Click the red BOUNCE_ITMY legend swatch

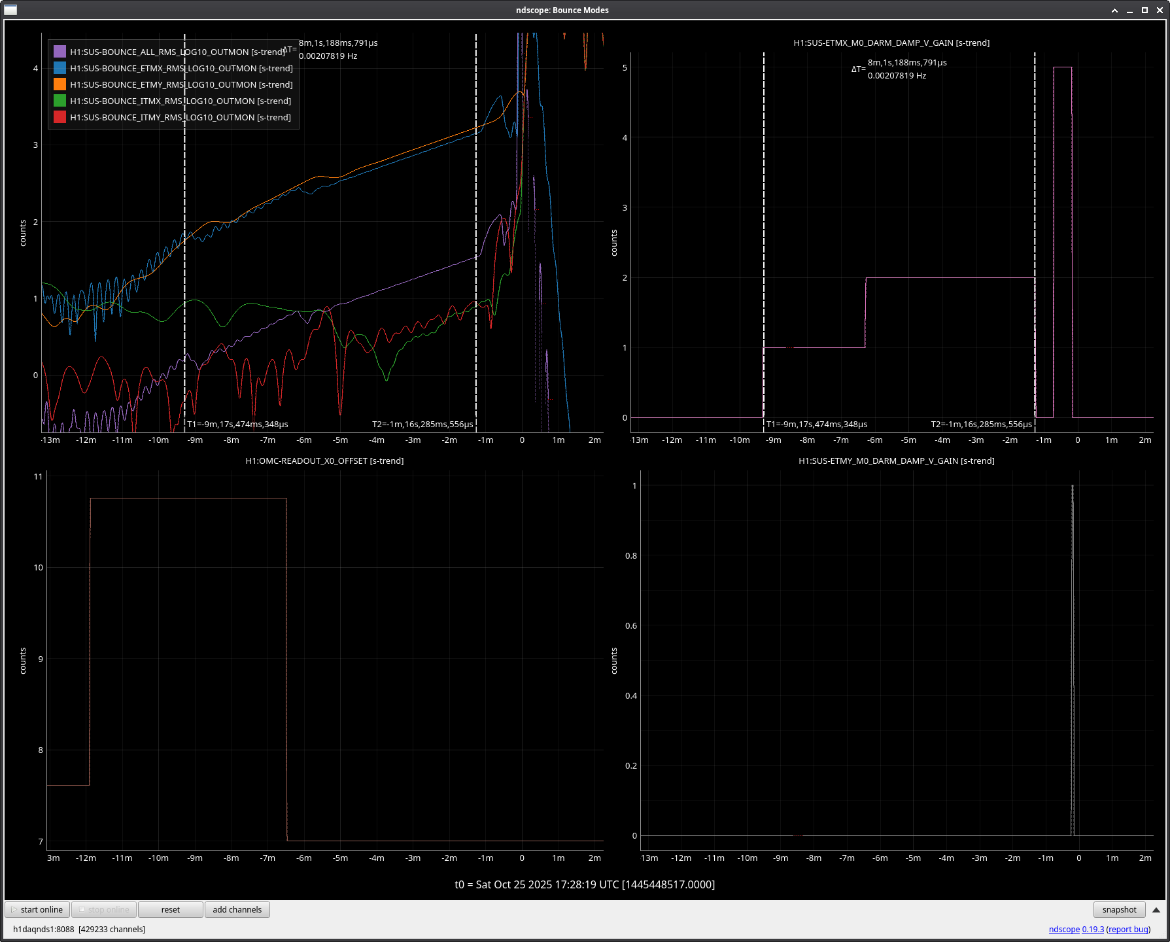tap(60, 117)
